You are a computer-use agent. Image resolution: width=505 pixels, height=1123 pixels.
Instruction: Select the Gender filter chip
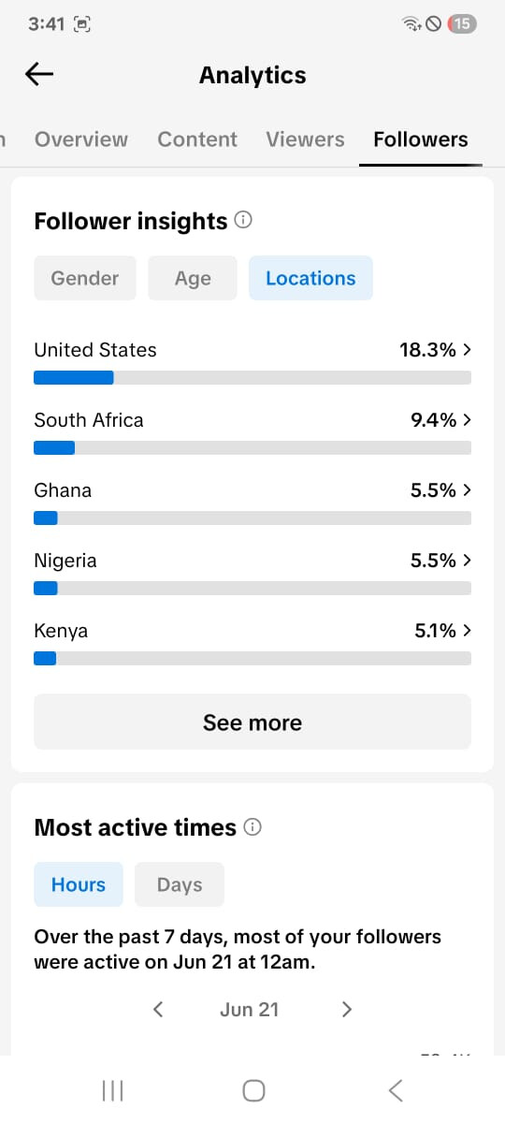coord(85,278)
